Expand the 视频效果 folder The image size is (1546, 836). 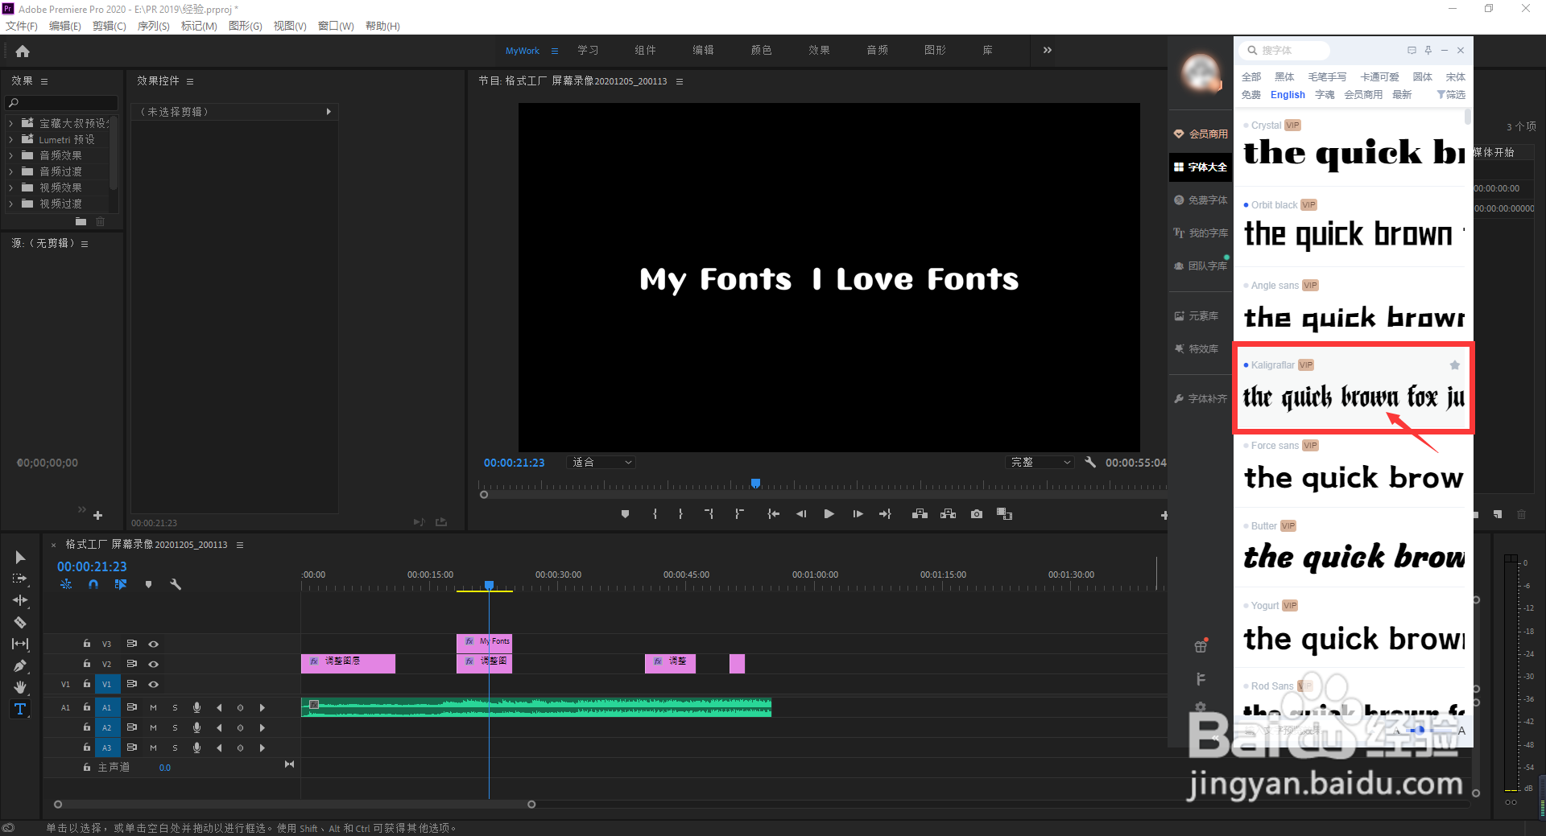[10, 187]
